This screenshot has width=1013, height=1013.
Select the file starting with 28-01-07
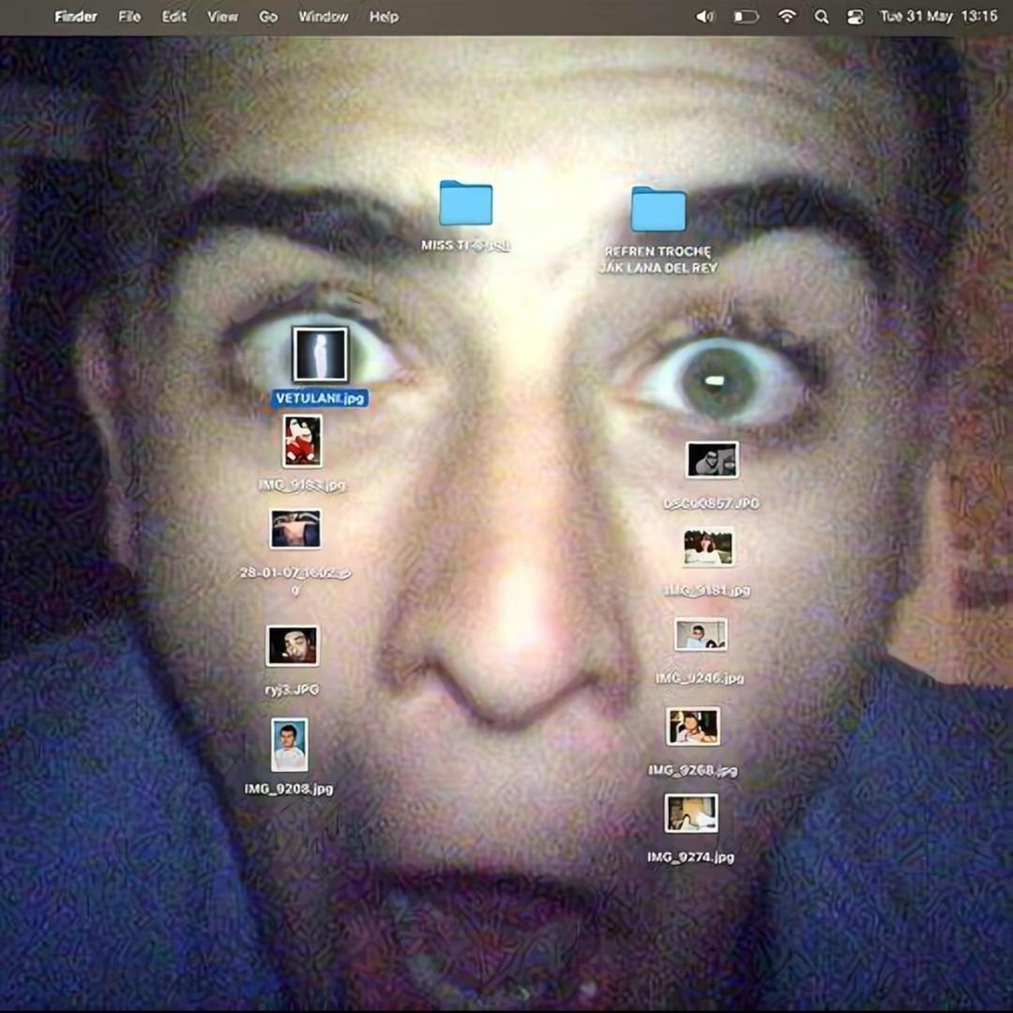click(295, 529)
